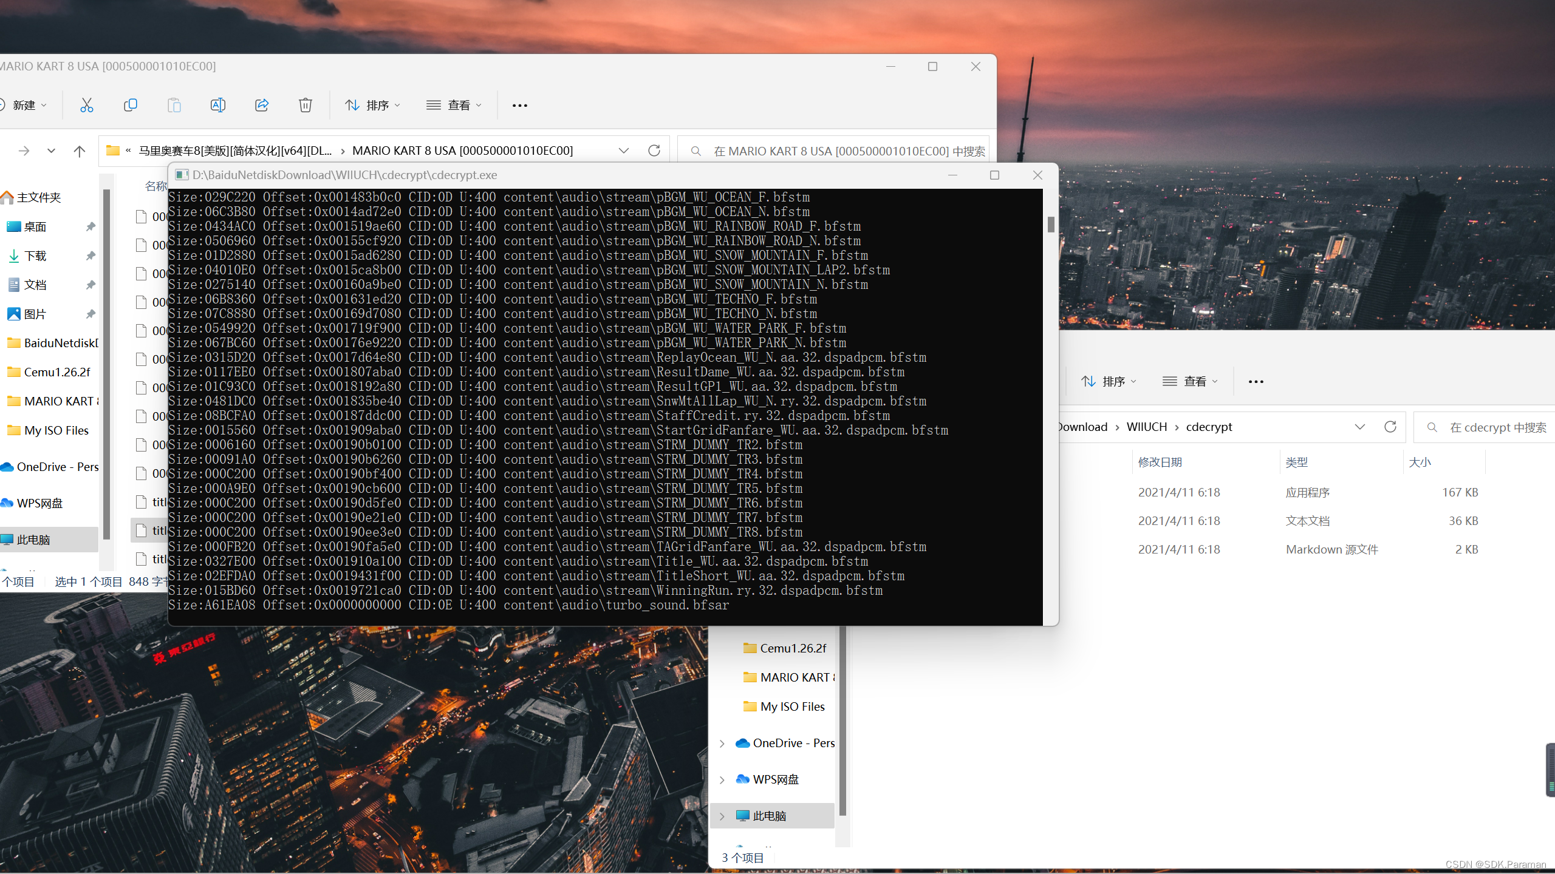The width and height of the screenshot is (1555, 874).
Task: Unpin 桌面 using its pin icon
Action: (x=91, y=226)
